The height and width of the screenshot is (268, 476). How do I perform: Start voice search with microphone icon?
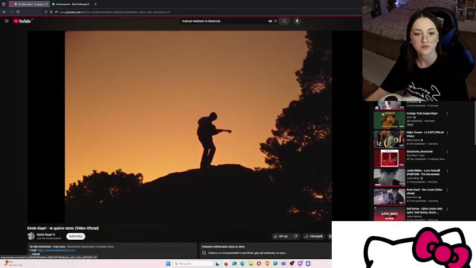(x=297, y=21)
